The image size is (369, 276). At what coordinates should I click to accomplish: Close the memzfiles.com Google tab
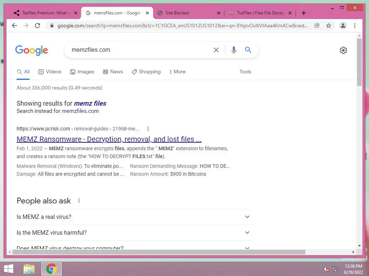pyautogui.click(x=147, y=13)
